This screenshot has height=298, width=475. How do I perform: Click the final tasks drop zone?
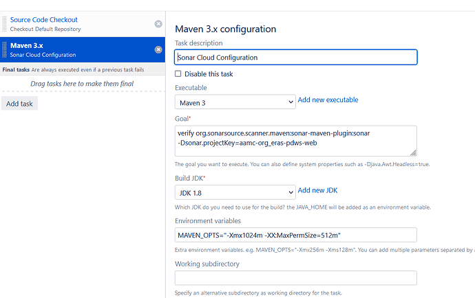click(x=82, y=84)
